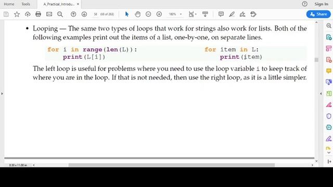
Task: Expand the zoom level dropdown
Action: (181, 14)
